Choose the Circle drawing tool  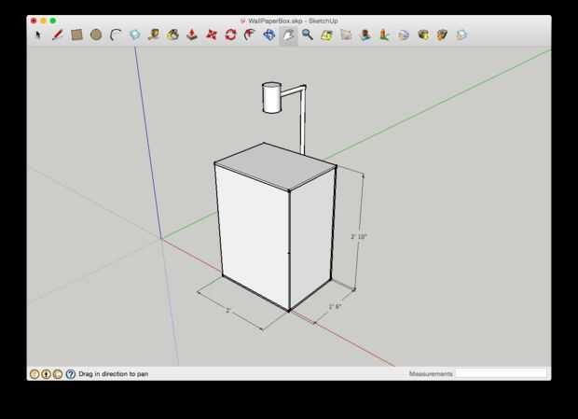[96, 35]
